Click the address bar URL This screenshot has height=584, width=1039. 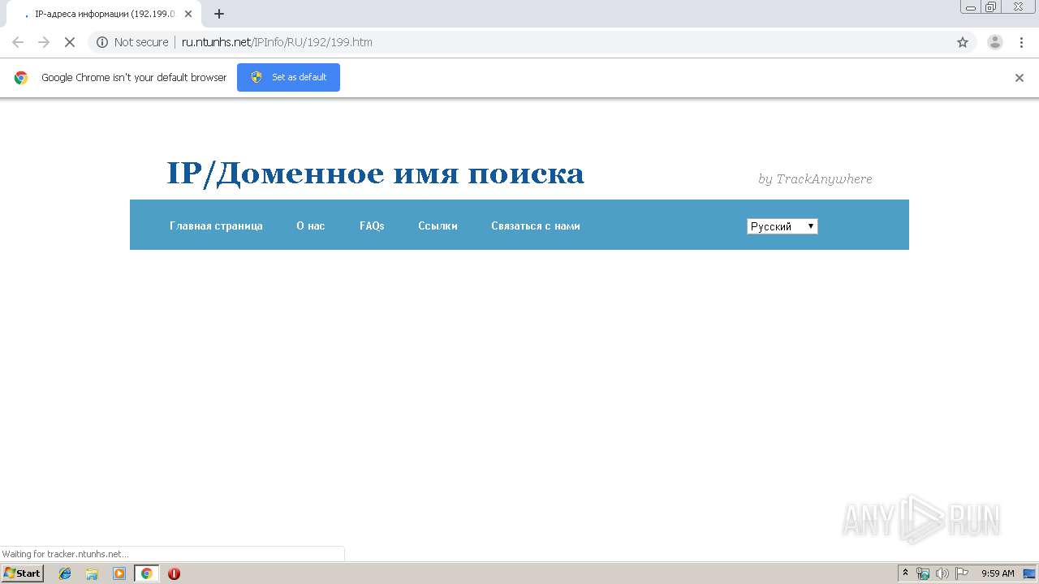click(277, 42)
